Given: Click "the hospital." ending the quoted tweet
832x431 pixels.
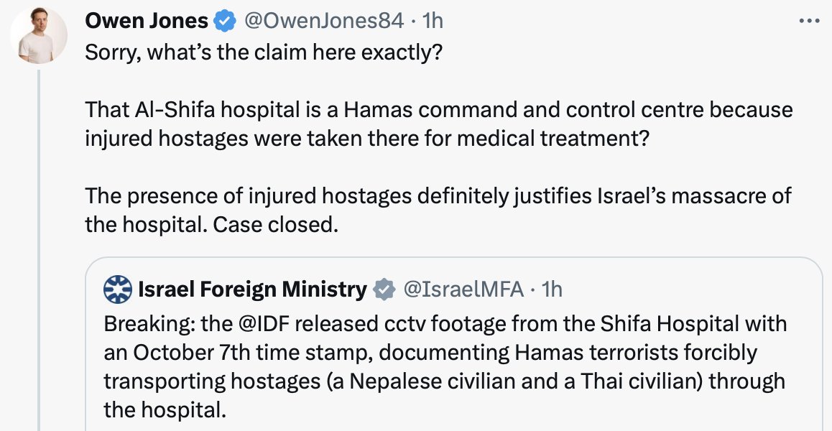Looking at the screenshot, I should 165,411.
